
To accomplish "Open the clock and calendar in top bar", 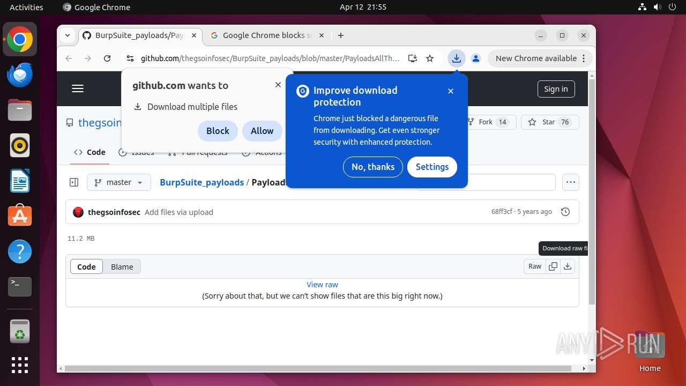I will tap(363, 7).
